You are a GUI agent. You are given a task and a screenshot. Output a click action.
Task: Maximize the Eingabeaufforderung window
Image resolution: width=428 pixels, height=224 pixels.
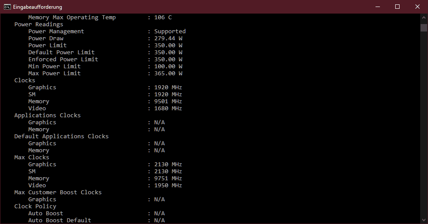click(x=397, y=7)
